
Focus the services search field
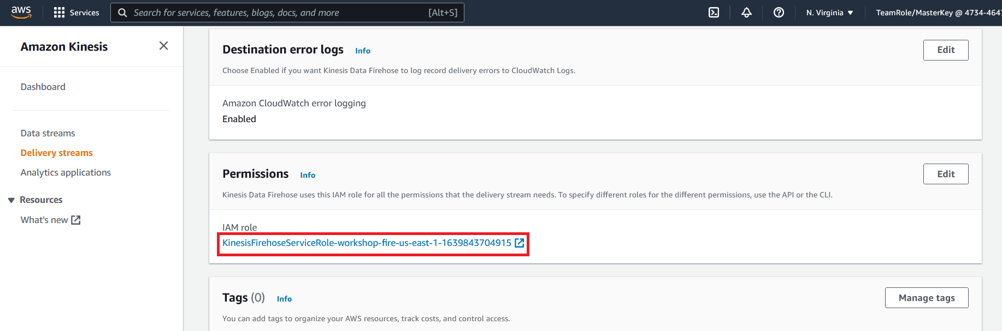tap(287, 13)
